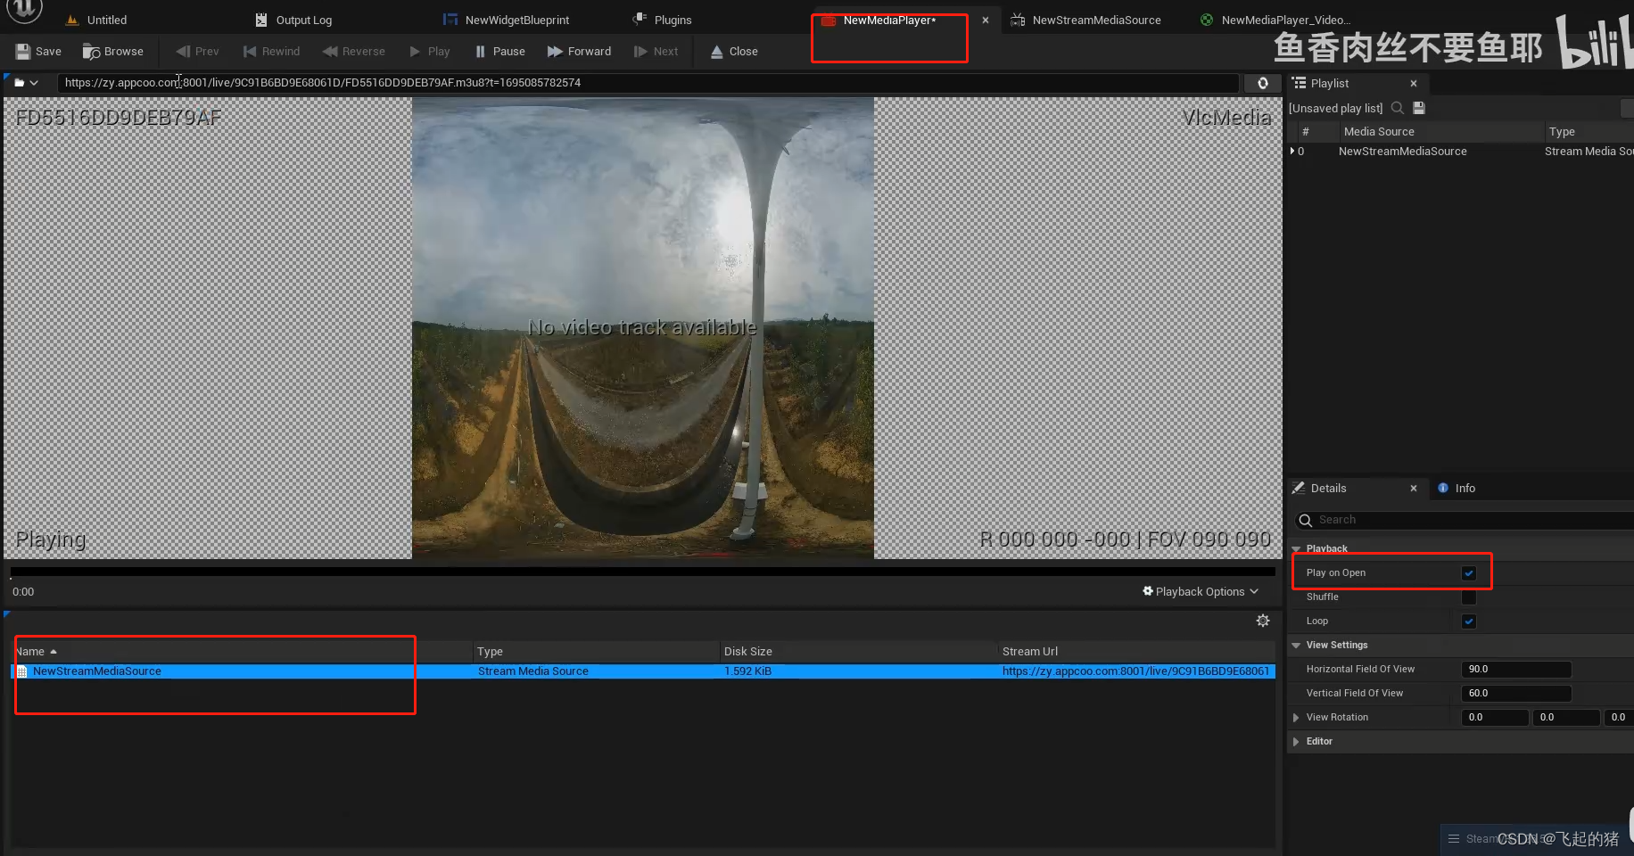Reload the media URL with refresh icon
This screenshot has width=1634, height=856.
(x=1263, y=83)
